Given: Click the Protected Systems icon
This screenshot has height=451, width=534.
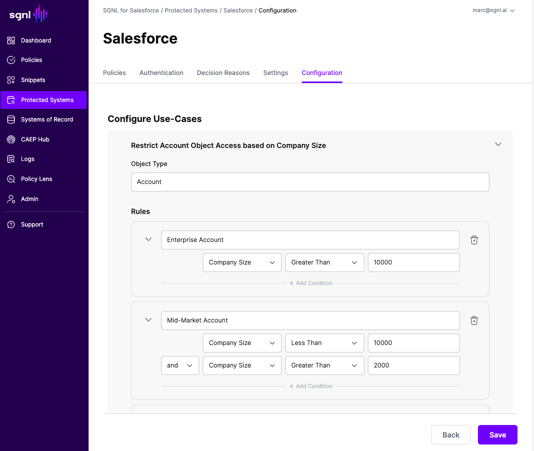Looking at the screenshot, I should pos(11,100).
